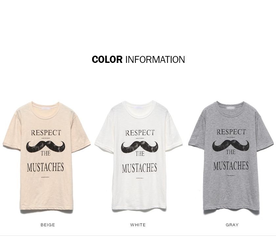Click the neck label of gray shirt

point(231,107)
